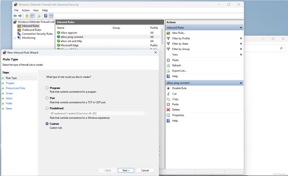Go to the Name wizard step
The width and height of the screenshot is (288, 176).
[x=9, y=108]
